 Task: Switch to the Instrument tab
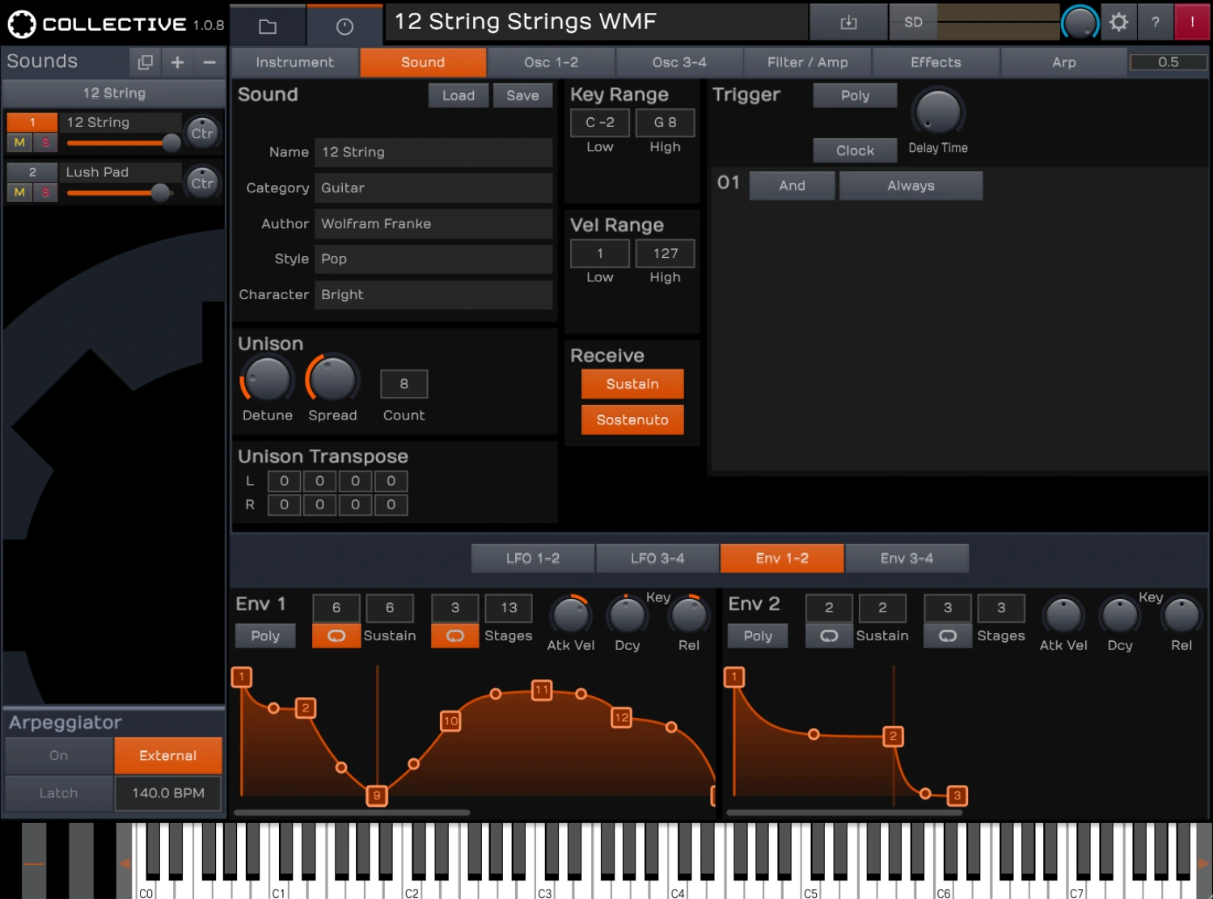click(294, 62)
